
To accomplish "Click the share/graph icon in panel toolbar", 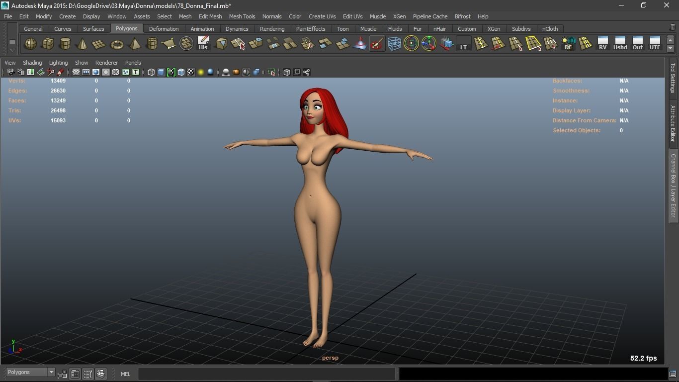I will (x=307, y=72).
